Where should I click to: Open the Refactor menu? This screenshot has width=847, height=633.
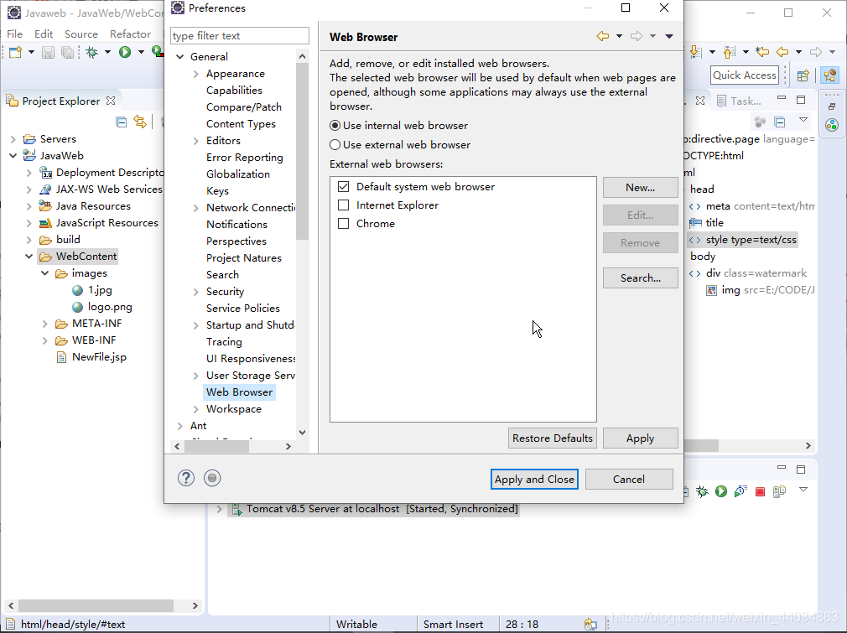[x=130, y=34]
